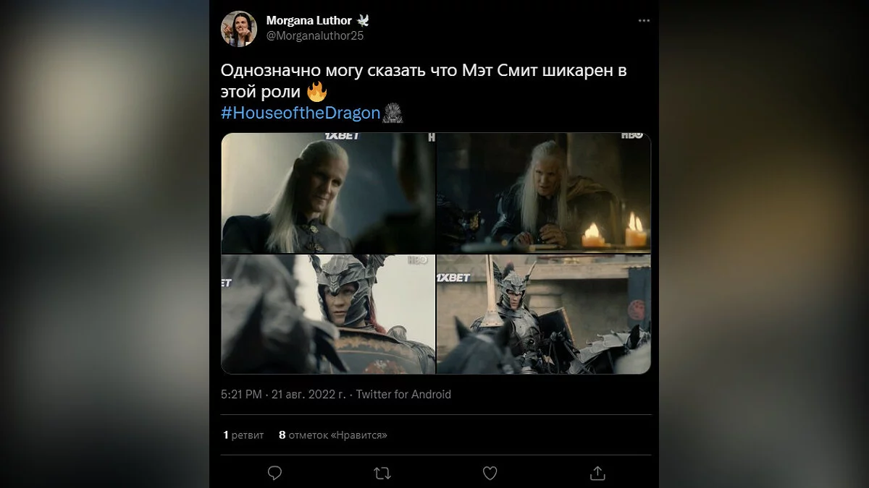
Task: Open the share tweet icon
Action: coord(597,473)
